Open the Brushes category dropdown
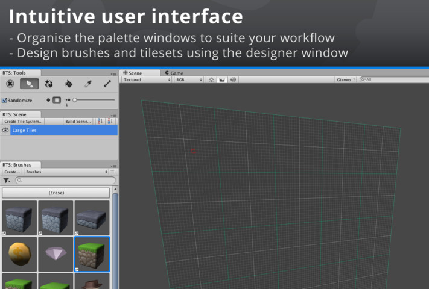Viewport: 429px width, 289px height. point(66,172)
